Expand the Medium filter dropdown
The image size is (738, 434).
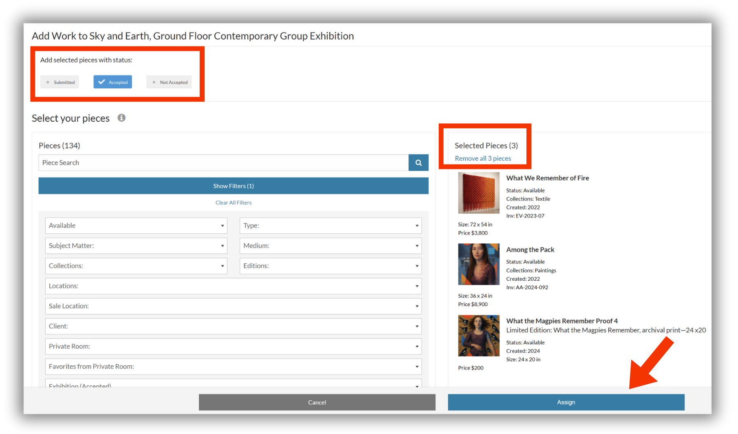(331, 246)
